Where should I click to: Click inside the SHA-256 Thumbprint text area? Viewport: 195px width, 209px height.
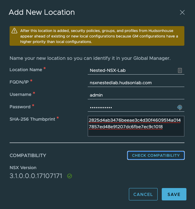click(136, 126)
